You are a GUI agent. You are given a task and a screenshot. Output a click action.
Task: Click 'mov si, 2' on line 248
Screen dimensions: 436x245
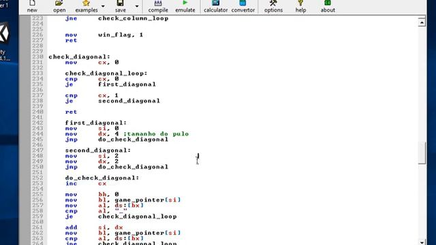tap(92, 156)
